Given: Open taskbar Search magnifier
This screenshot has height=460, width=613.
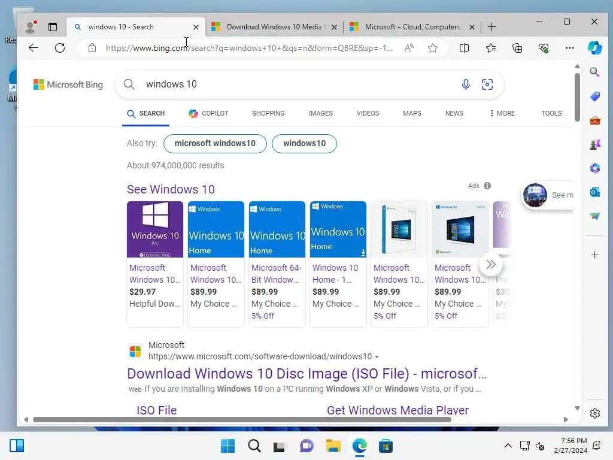Looking at the screenshot, I should (x=254, y=446).
